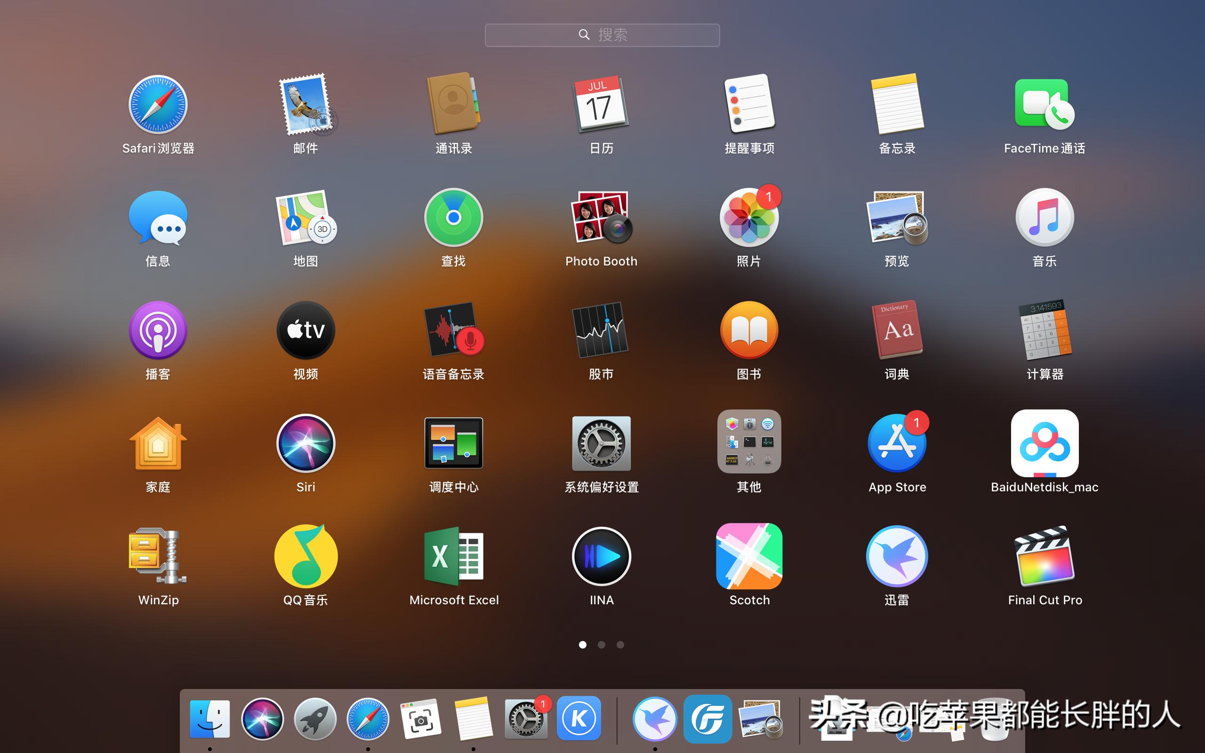Select the first Launchpad page dot
The image size is (1205, 753).
coord(583,645)
